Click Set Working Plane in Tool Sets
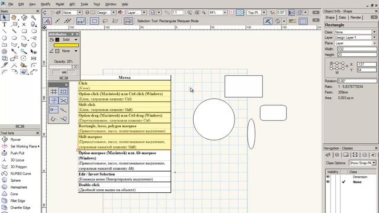379x213 pixels. 20,146
